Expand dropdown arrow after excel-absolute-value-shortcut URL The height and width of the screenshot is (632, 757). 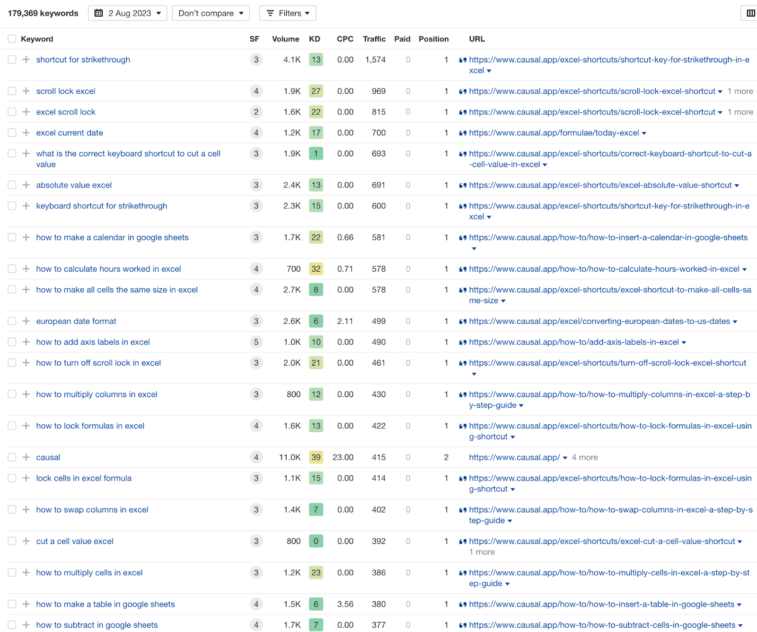pyautogui.click(x=737, y=186)
